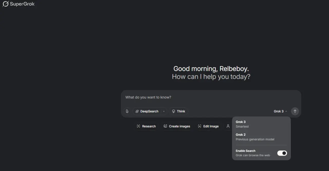Image resolution: width=329 pixels, height=171 pixels.
Task: Click the 'Good morning, Relbeboy.' greeting text
Action: (x=211, y=69)
